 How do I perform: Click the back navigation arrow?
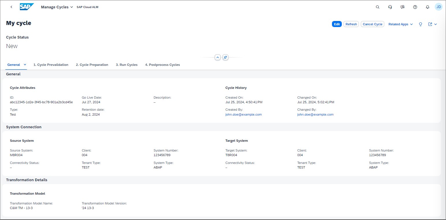coord(11,7)
